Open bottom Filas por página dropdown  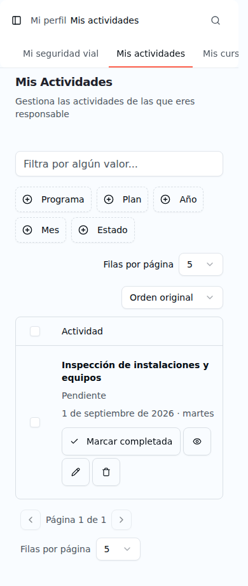coord(118,549)
